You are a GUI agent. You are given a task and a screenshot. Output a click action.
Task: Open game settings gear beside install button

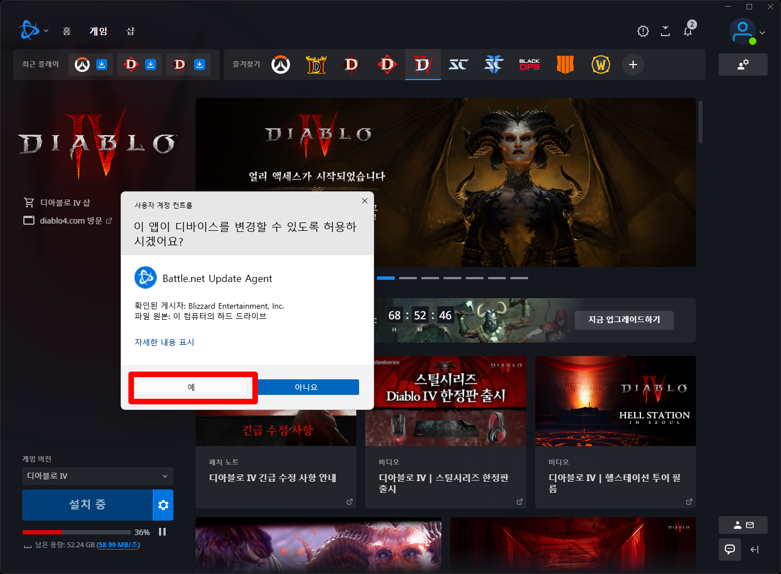tap(163, 504)
